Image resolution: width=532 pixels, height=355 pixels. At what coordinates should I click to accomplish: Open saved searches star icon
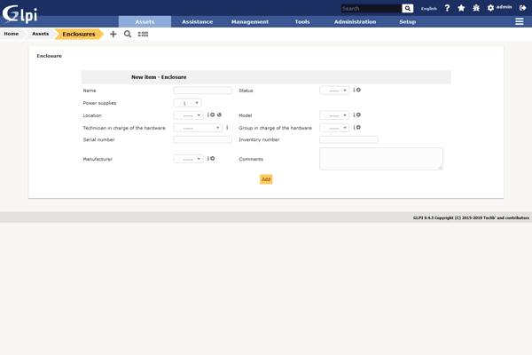461,8
